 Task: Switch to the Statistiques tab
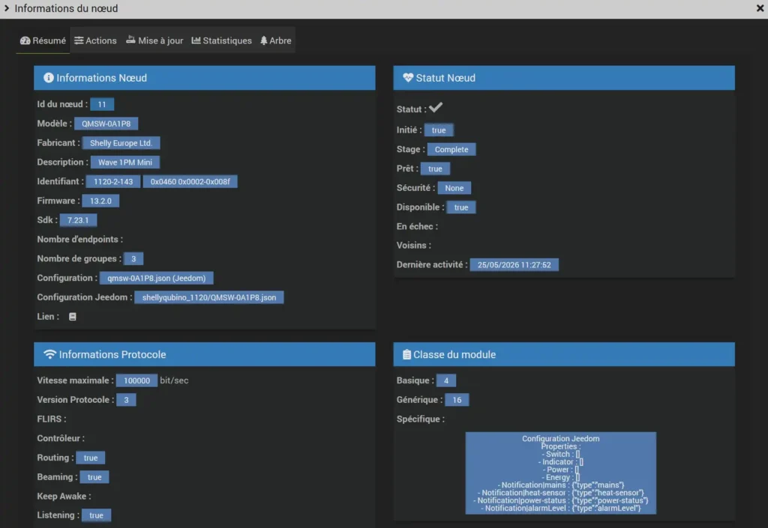pyautogui.click(x=221, y=40)
